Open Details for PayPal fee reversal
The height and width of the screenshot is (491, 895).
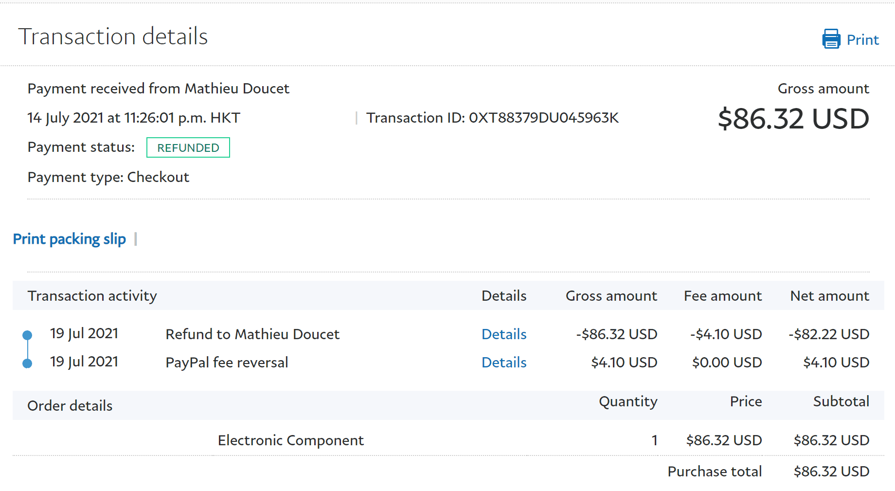(x=504, y=363)
